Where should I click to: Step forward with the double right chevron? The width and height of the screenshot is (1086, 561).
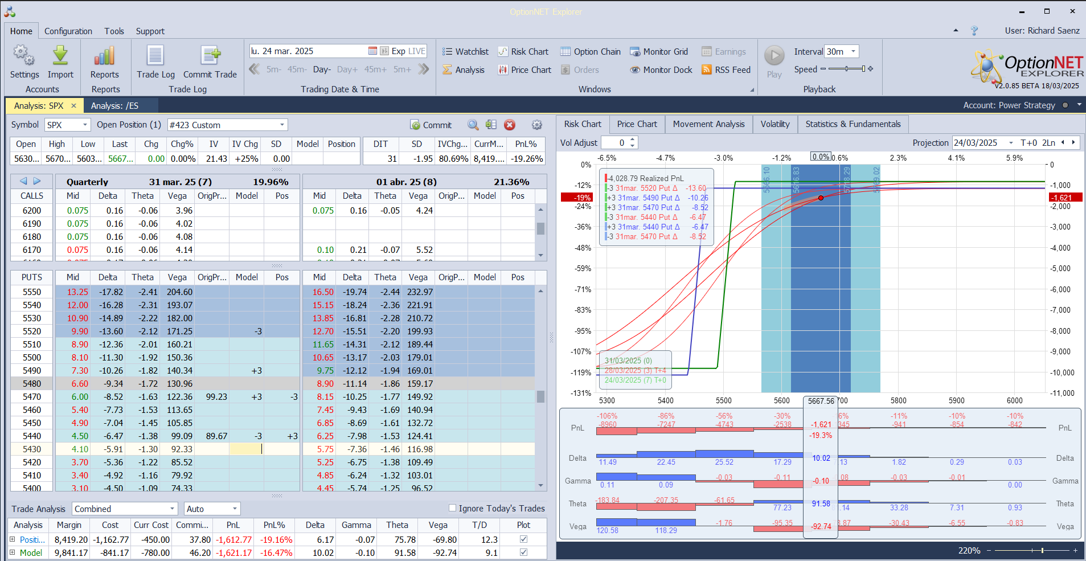coord(423,69)
